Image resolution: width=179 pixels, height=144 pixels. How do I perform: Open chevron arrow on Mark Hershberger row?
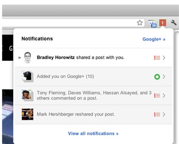tap(164, 115)
